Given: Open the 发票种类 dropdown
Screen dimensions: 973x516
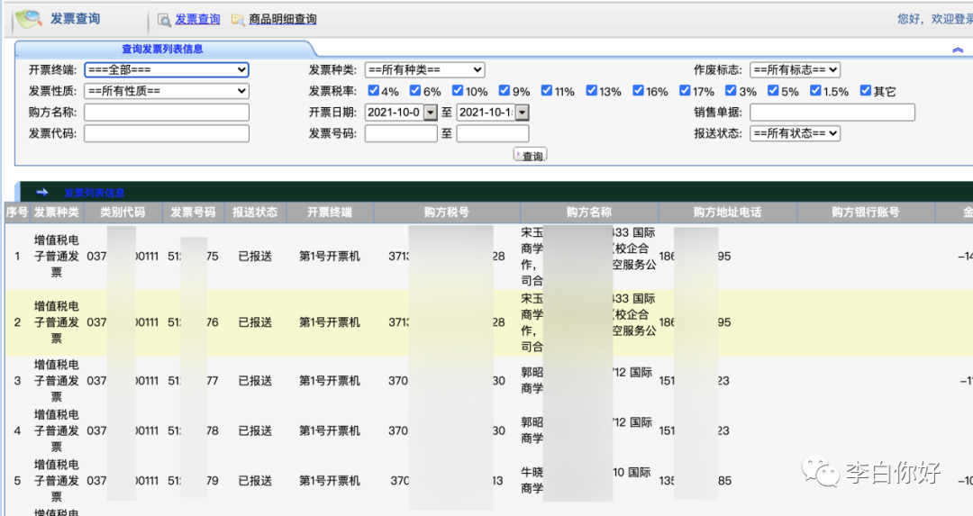Looking at the screenshot, I should 424,70.
